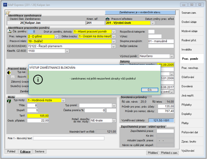
Task: Click the Zaměstnanec je v evidenčním stavu banner
Action: tap(140, 12)
